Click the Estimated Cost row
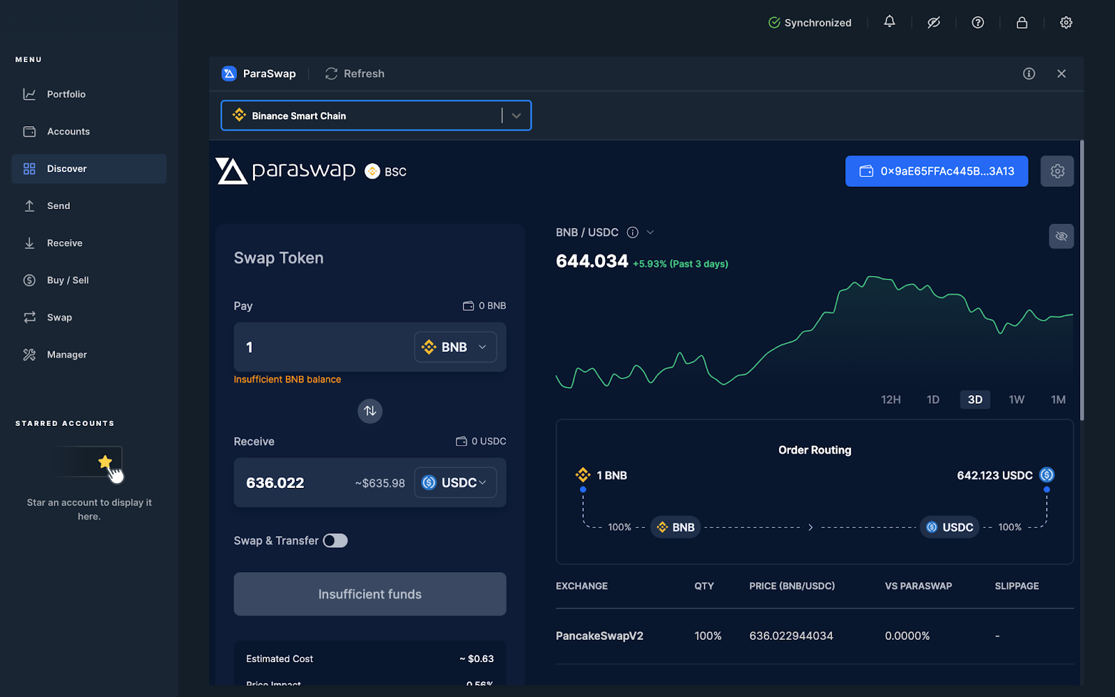 click(370, 659)
